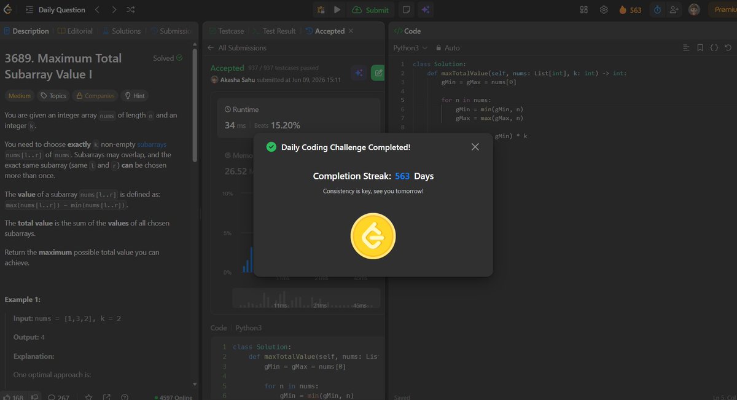Click the green Submit button
737x400 pixels.
coord(371,10)
